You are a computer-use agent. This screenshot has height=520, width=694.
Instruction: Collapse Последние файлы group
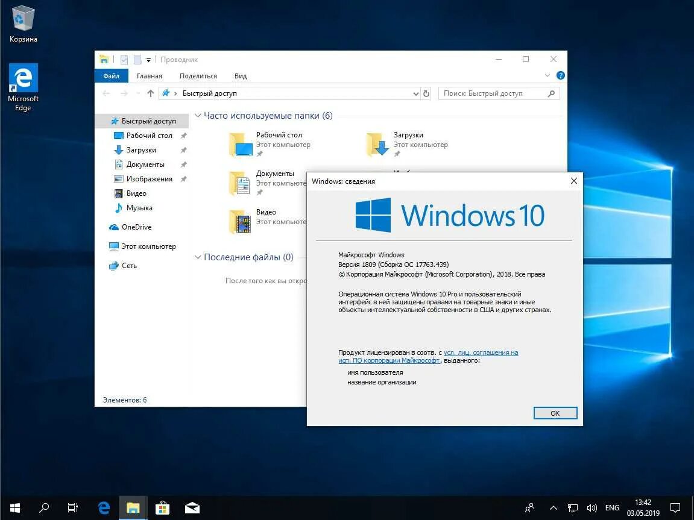click(198, 257)
